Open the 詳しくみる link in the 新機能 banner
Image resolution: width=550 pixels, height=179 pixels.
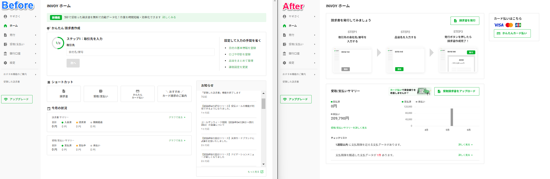[x=169, y=17]
